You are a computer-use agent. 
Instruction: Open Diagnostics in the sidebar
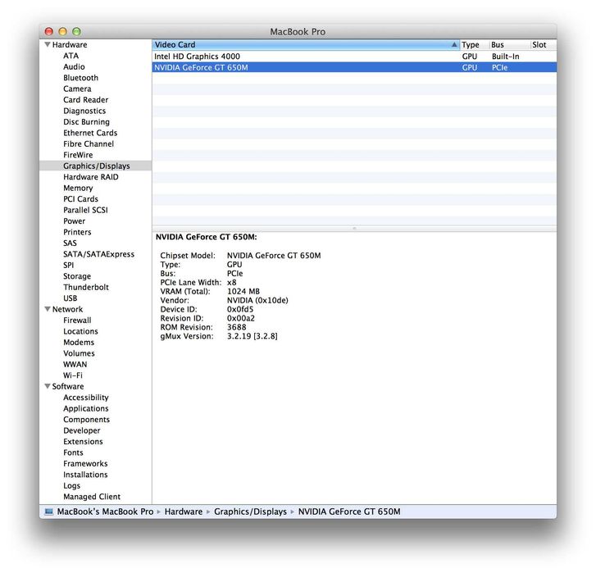tap(84, 111)
